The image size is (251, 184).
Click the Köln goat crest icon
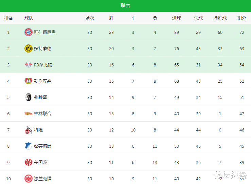pos(29,130)
